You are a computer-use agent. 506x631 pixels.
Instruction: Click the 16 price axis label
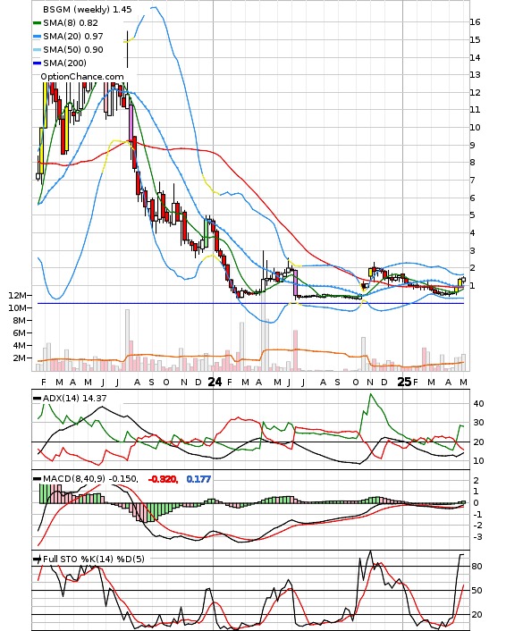[475, 22]
